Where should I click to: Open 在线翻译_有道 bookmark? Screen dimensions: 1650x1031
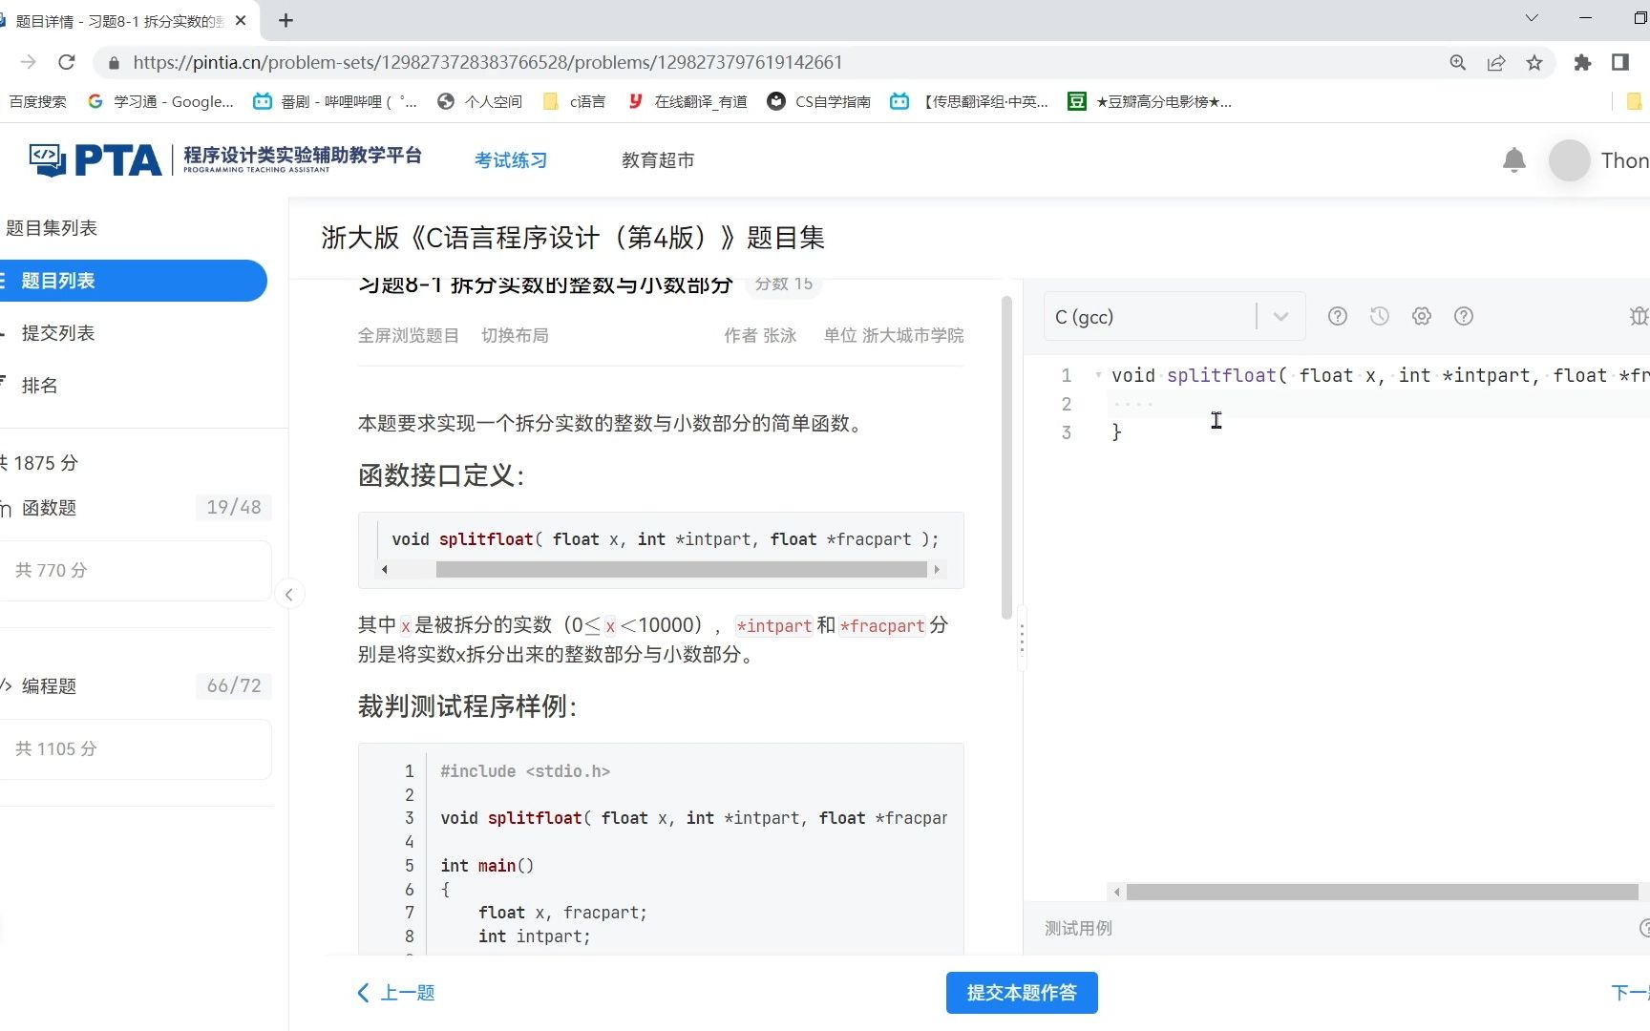click(x=687, y=101)
